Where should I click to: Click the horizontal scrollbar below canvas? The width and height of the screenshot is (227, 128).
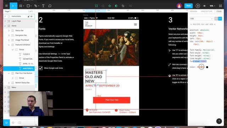click(65, 125)
